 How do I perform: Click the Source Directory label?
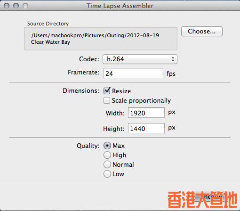point(48,24)
